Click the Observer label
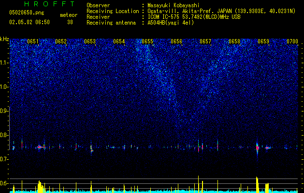The width and height of the screenshot is (304, 193). [x=98, y=5]
